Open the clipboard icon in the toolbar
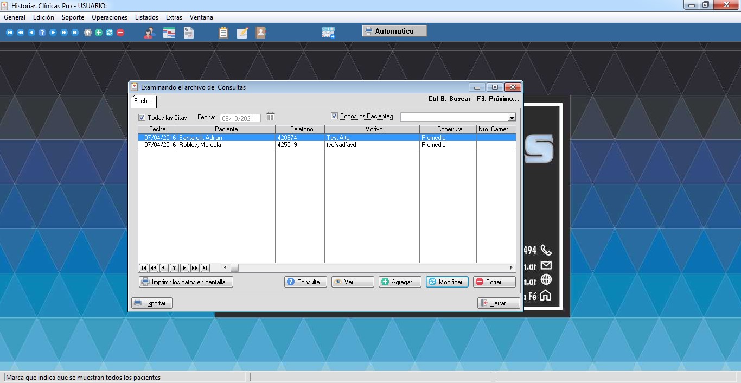The height and width of the screenshot is (383, 741). (x=223, y=33)
